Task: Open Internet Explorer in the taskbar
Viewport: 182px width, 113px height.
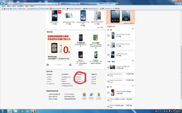Action: pyautogui.click(x=10, y=111)
